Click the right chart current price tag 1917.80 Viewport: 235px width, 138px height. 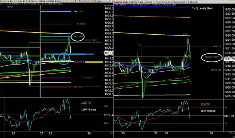tap(229, 59)
